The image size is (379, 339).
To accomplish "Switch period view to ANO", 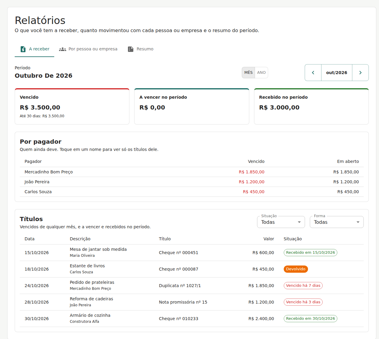I will click(261, 73).
